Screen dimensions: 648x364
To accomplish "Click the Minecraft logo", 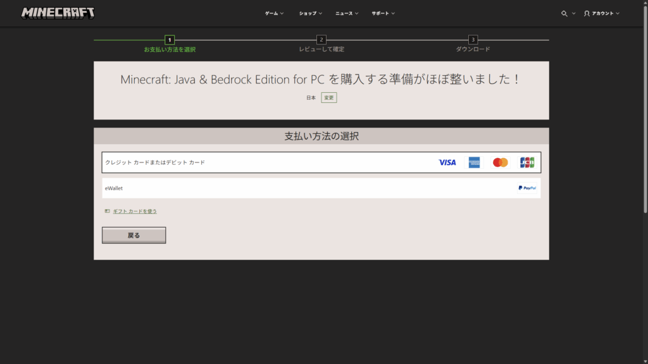I will click(x=58, y=13).
